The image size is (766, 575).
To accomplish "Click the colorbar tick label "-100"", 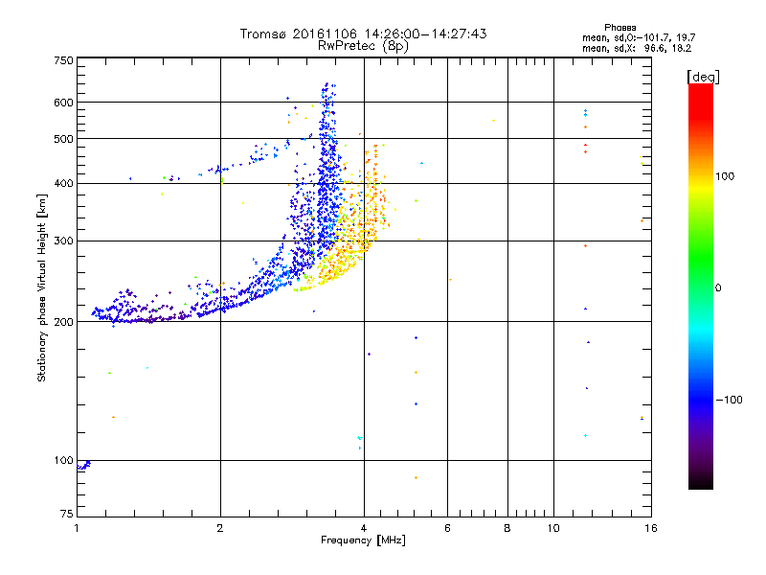I will (730, 400).
